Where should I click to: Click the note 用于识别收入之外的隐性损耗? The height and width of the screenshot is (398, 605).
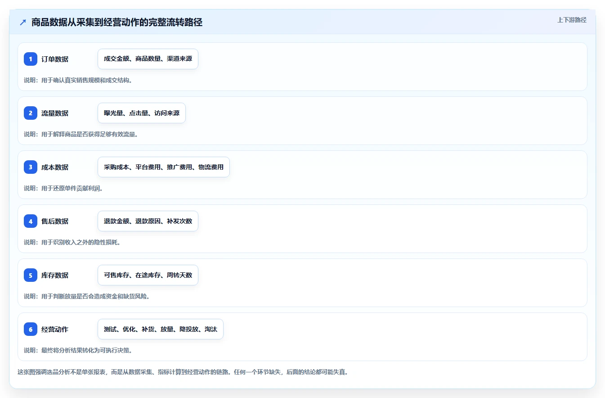[81, 242]
